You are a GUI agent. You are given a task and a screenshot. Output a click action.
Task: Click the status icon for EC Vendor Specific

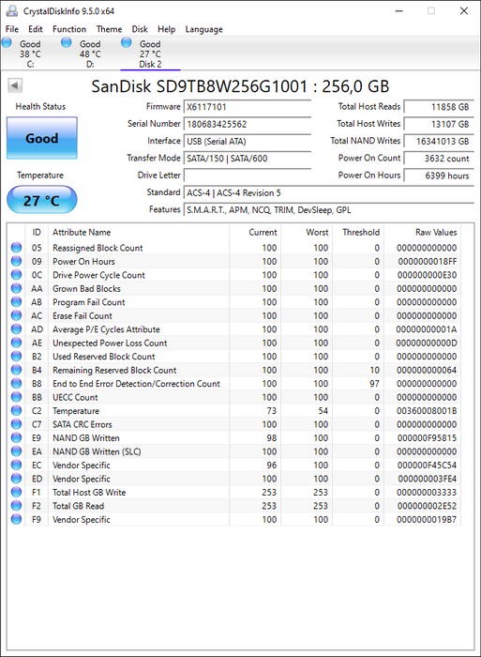16,465
